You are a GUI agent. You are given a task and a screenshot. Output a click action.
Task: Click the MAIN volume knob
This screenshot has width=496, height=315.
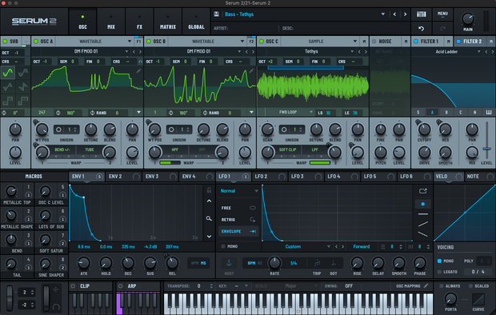coord(467,19)
